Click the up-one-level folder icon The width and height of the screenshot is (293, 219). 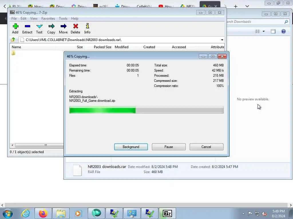pyautogui.click(x=13, y=40)
